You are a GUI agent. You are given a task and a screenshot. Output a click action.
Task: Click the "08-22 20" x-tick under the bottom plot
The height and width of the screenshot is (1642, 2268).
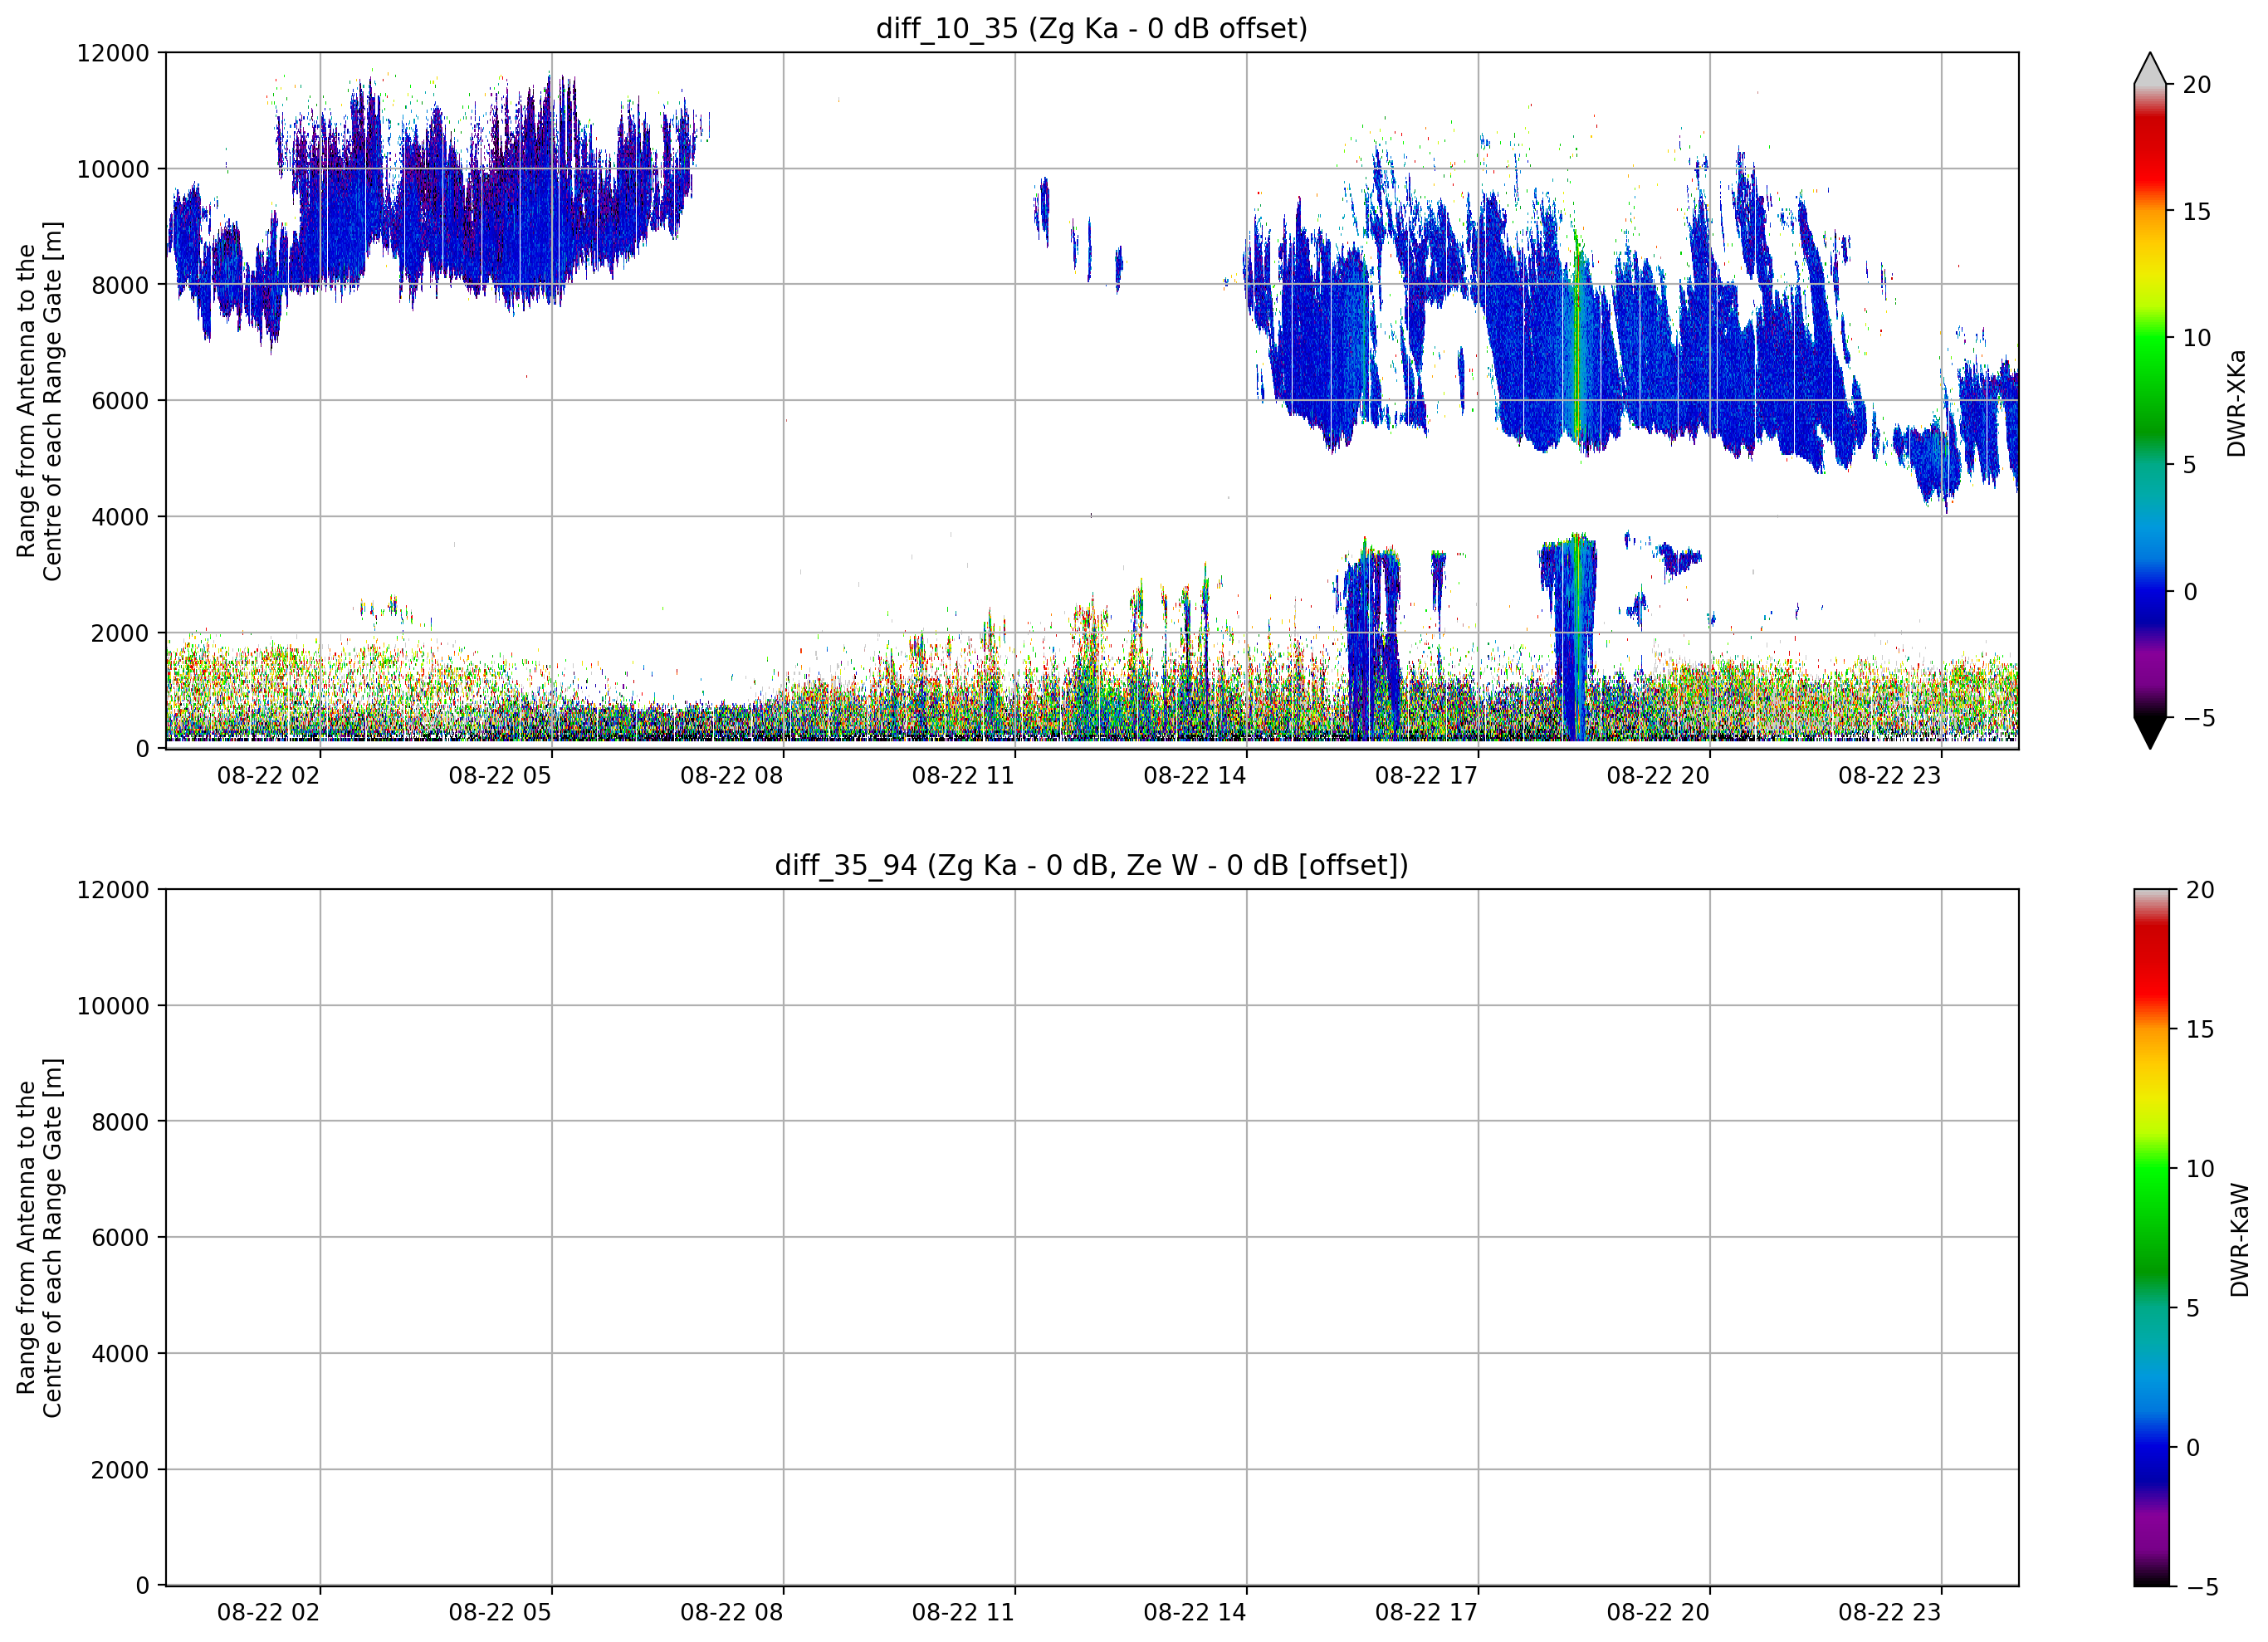pyautogui.click(x=1658, y=1613)
